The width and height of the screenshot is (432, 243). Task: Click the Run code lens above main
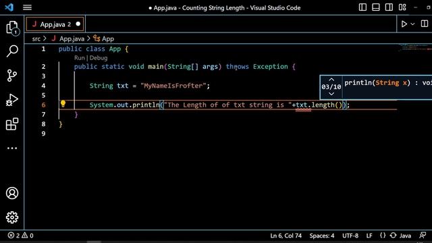[x=80, y=58]
